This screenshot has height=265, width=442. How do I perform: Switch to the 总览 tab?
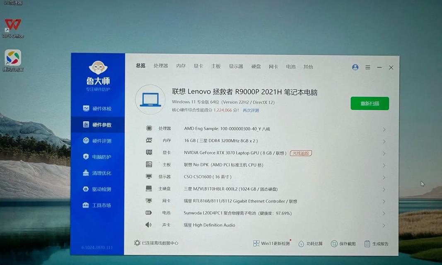(x=141, y=65)
